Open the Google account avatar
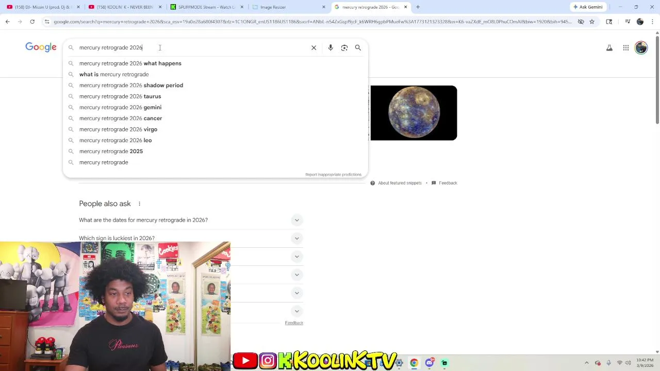 coord(641,48)
